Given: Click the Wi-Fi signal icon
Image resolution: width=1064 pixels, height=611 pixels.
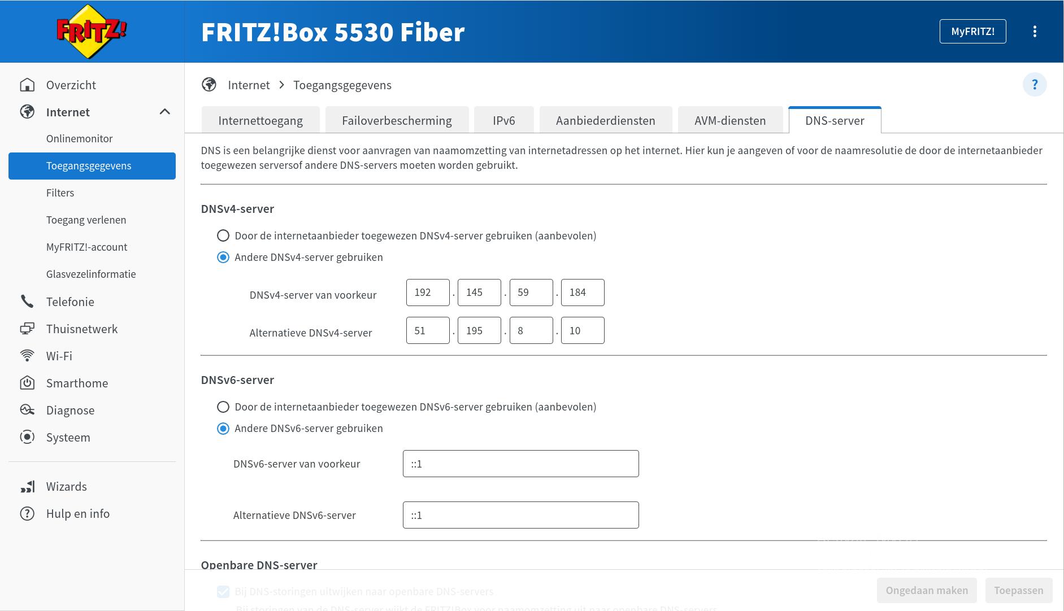Looking at the screenshot, I should 27,356.
